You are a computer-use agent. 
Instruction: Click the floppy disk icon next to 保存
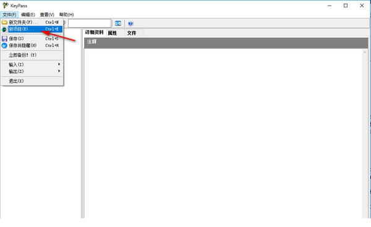tap(4, 38)
